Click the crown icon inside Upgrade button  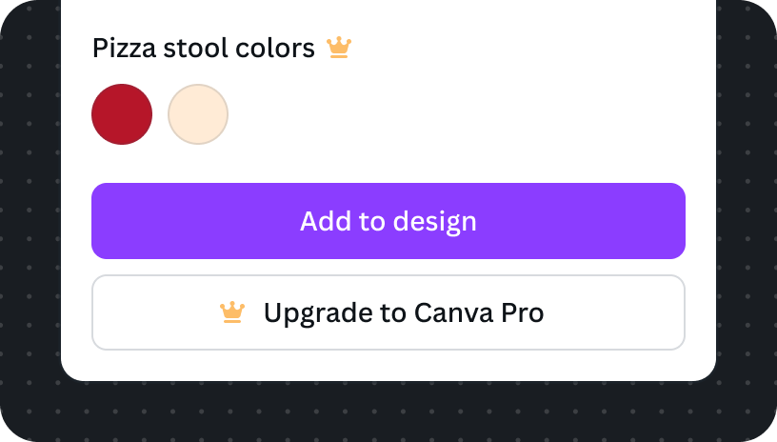coord(232,312)
